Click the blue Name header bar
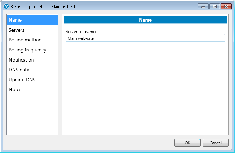The image size is (235, 153). [x=145, y=20]
